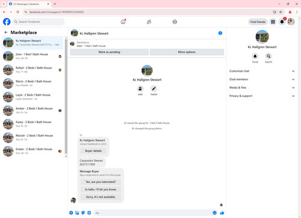Expand Privacy & support section
The image size is (301, 218).
pyautogui.click(x=262, y=96)
